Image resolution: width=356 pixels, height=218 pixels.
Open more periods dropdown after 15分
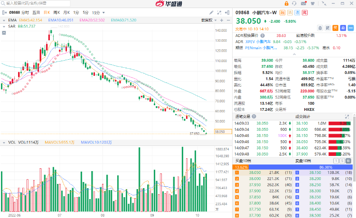tap(103, 13)
